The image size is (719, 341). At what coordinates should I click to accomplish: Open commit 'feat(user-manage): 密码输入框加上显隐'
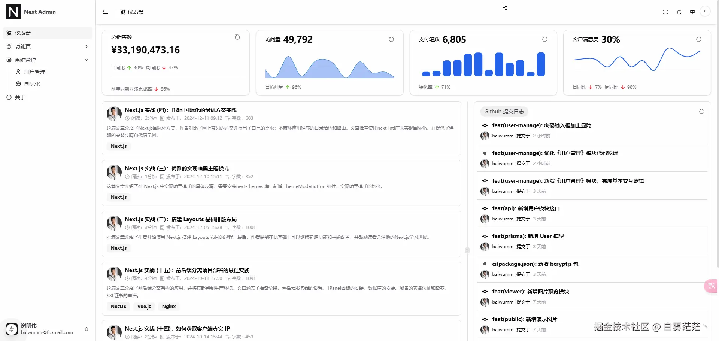pos(541,125)
